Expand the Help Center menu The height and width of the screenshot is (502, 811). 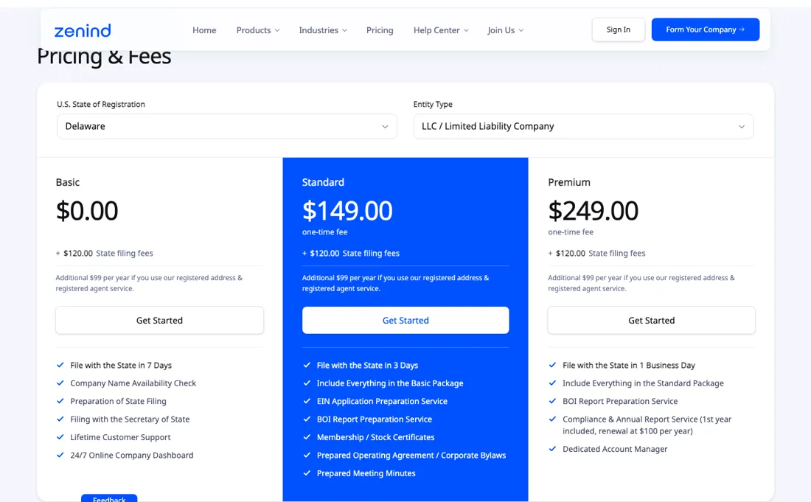[441, 30]
